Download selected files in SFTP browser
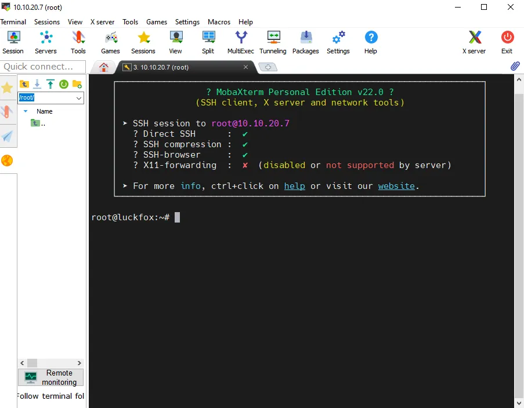The width and height of the screenshot is (524, 408). [x=37, y=84]
